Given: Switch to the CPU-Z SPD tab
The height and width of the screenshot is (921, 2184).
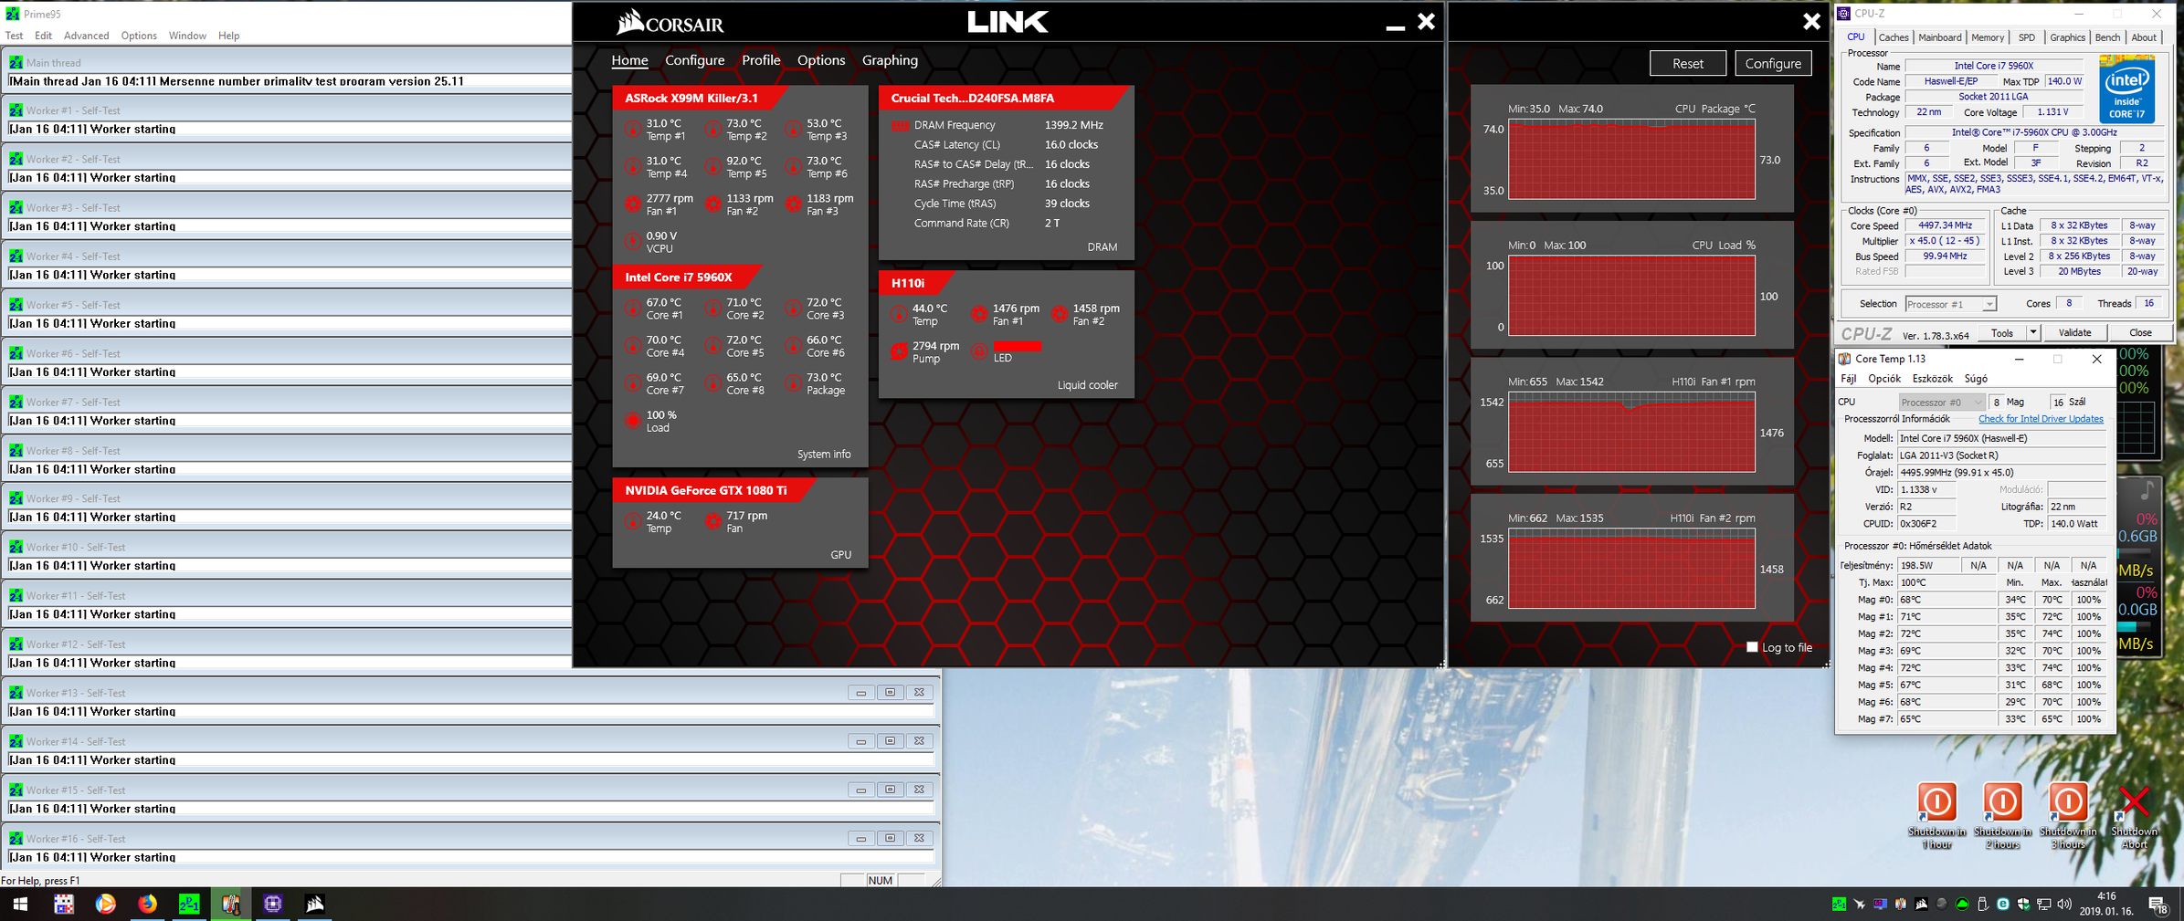Looking at the screenshot, I should (2027, 37).
